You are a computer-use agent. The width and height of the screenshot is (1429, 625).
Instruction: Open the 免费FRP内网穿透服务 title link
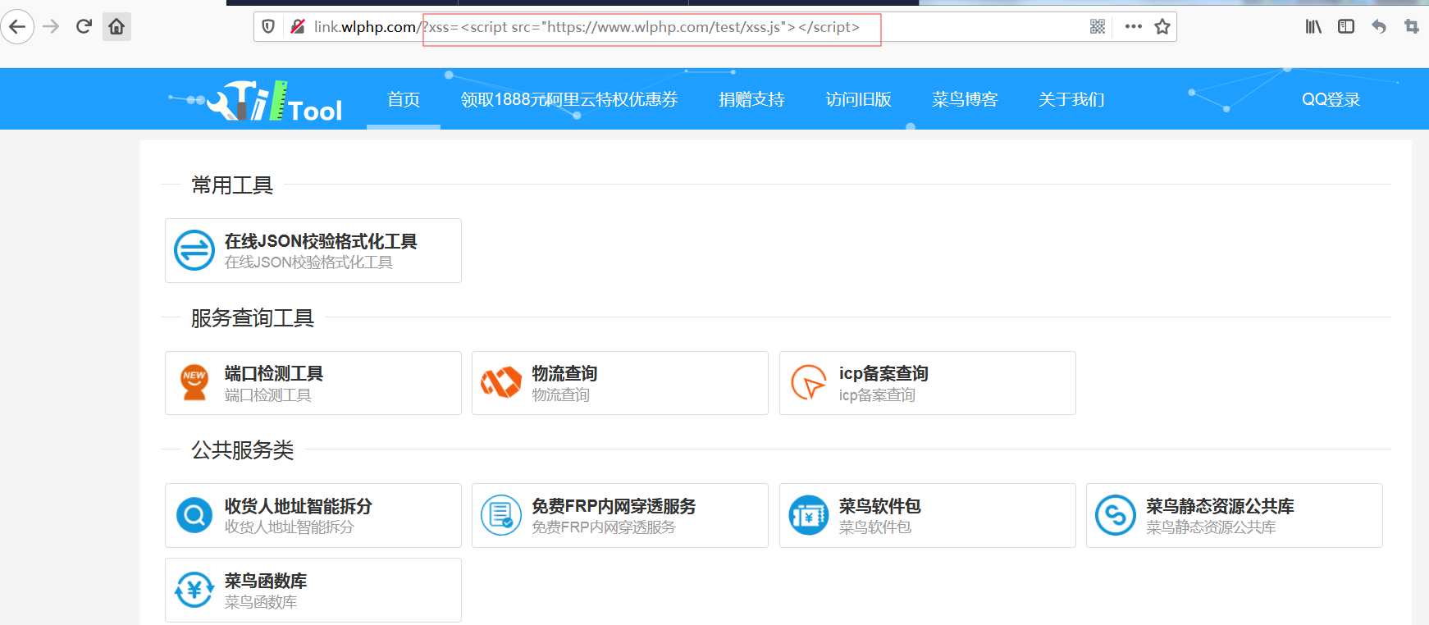[x=614, y=506]
